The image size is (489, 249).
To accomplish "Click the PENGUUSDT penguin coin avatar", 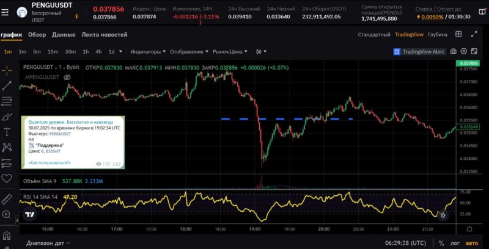I will pyautogui.click(x=22, y=12).
